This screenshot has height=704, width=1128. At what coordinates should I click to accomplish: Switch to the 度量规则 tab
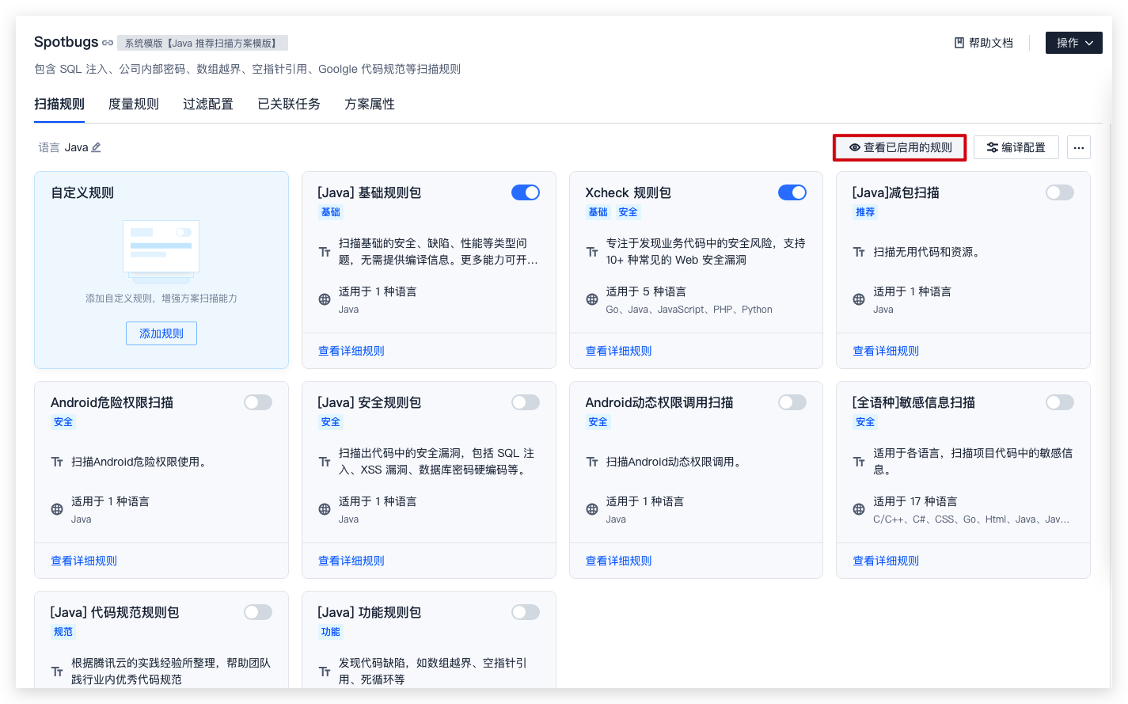[x=134, y=104]
